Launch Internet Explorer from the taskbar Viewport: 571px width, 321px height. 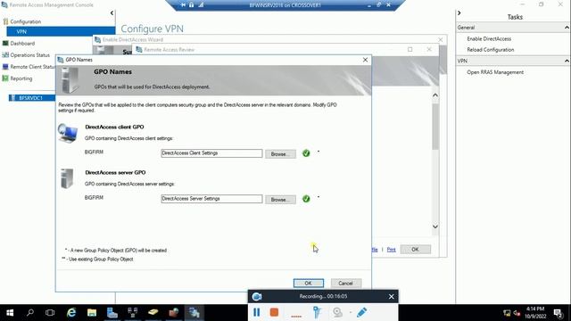tap(71, 313)
